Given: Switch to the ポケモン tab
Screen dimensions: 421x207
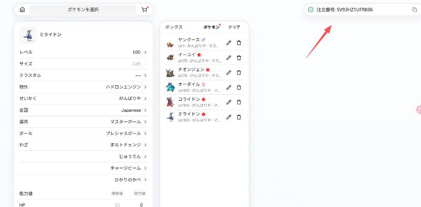Looking at the screenshot, I should [x=212, y=27].
